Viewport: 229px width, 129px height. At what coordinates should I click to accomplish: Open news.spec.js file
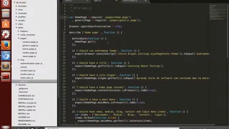point(27,78)
